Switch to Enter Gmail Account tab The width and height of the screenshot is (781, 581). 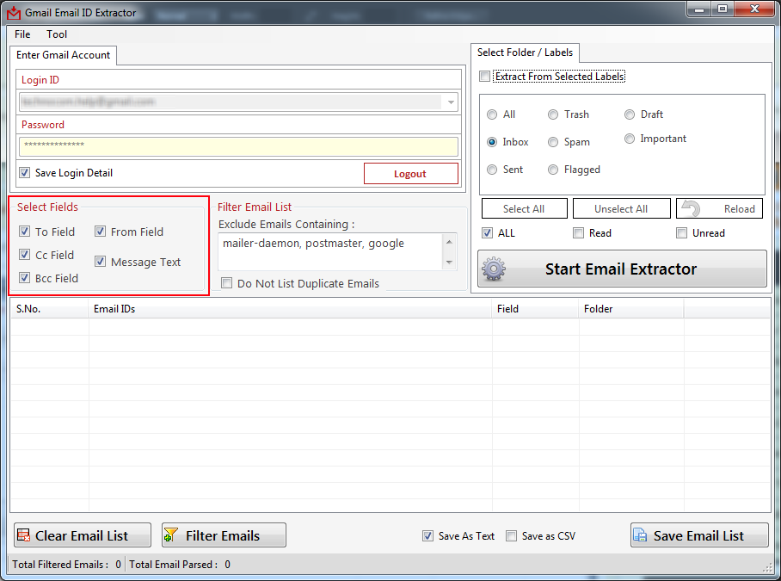tap(64, 55)
